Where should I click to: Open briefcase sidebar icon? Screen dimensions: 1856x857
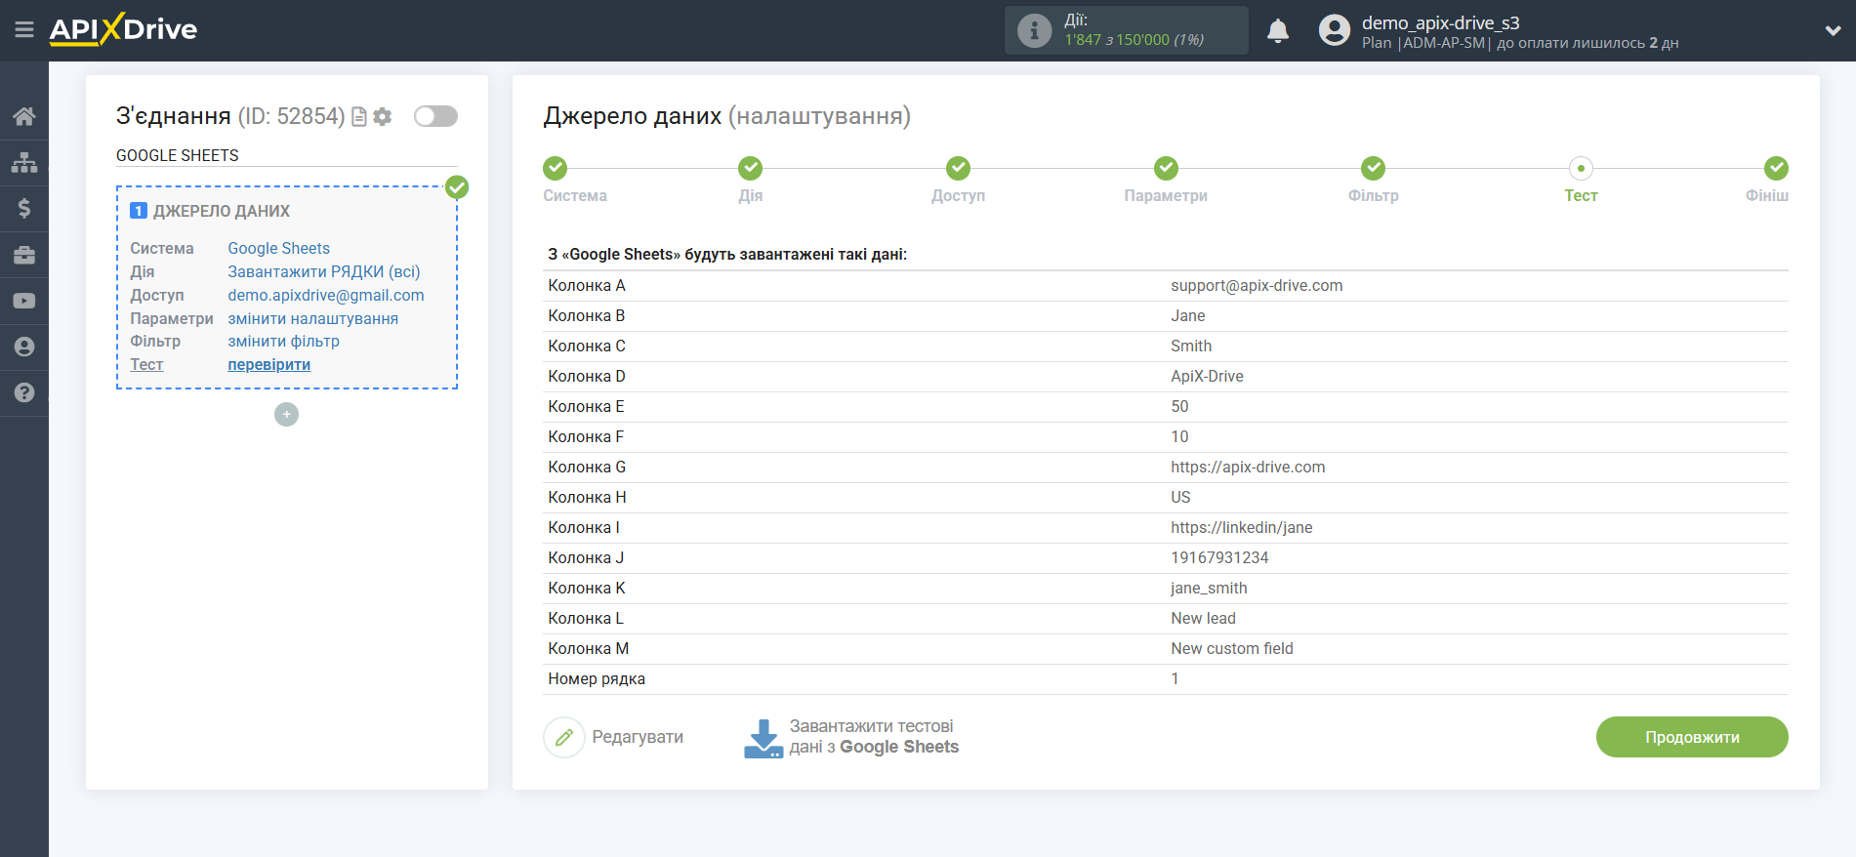click(x=24, y=255)
